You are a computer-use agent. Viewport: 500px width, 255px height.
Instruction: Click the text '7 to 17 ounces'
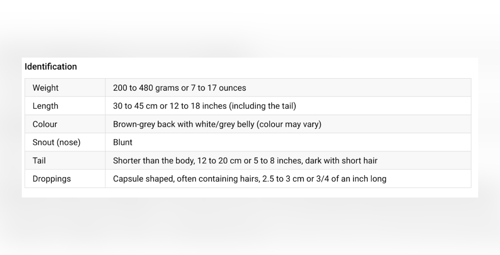218,88
